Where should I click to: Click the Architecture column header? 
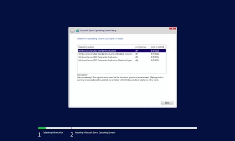(141, 47)
